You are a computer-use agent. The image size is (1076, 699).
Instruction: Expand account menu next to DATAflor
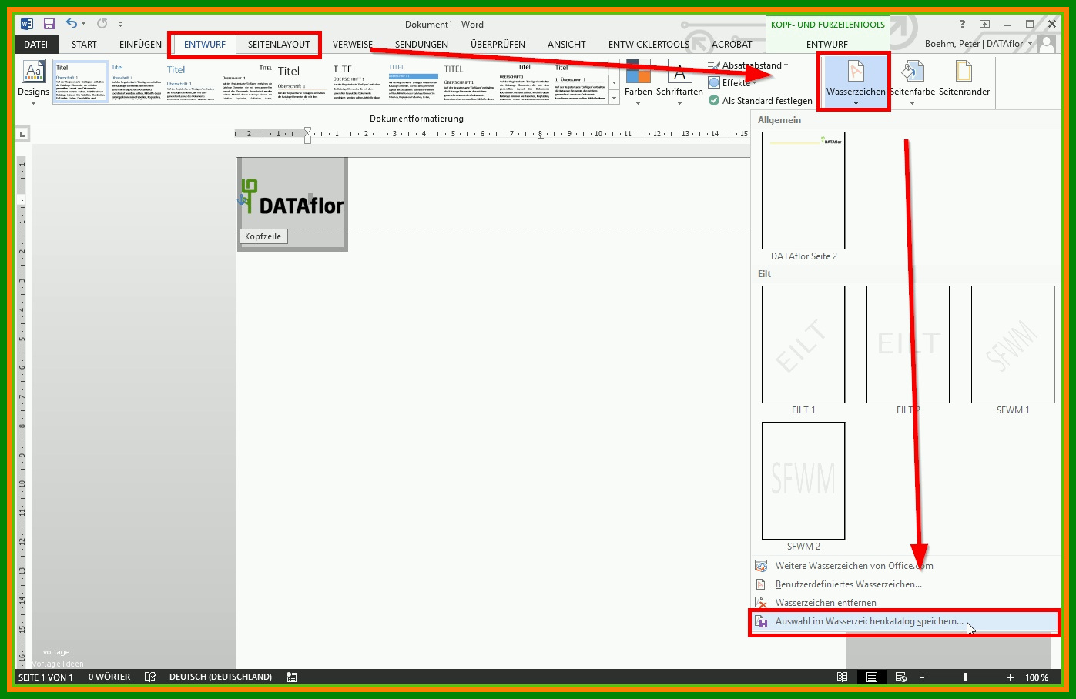pyautogui.click(x=1030, y=44)
